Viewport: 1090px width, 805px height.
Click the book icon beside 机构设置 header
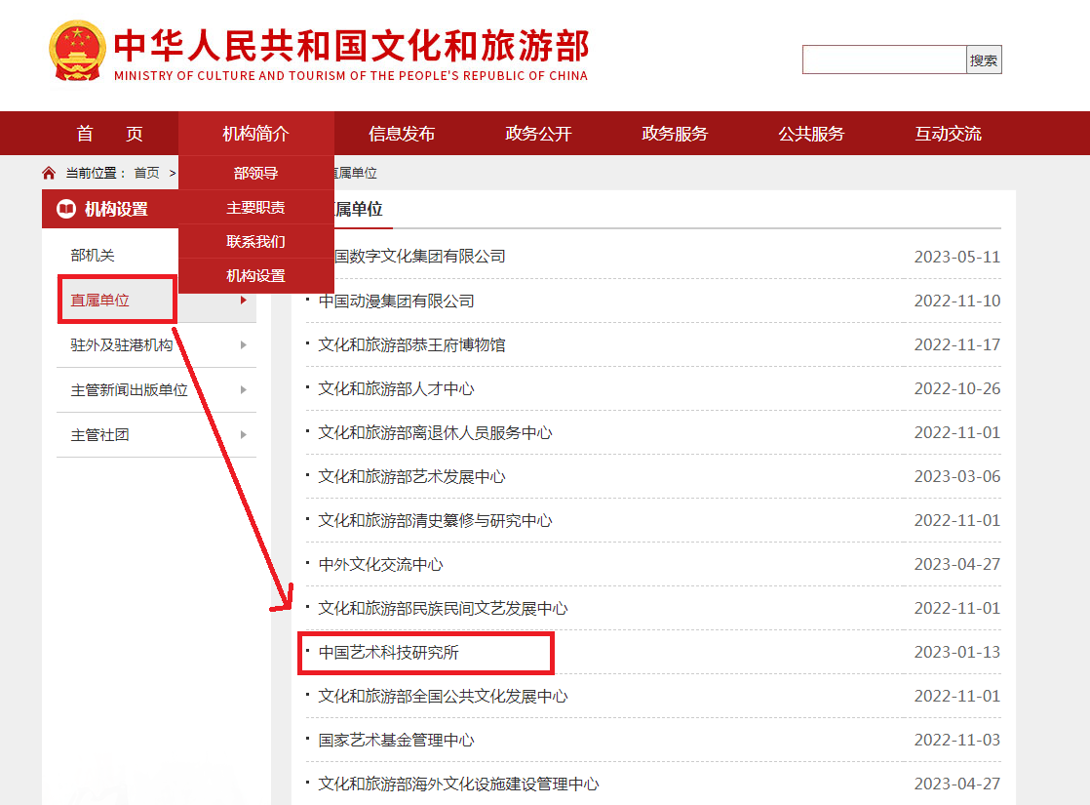[66, 209]
